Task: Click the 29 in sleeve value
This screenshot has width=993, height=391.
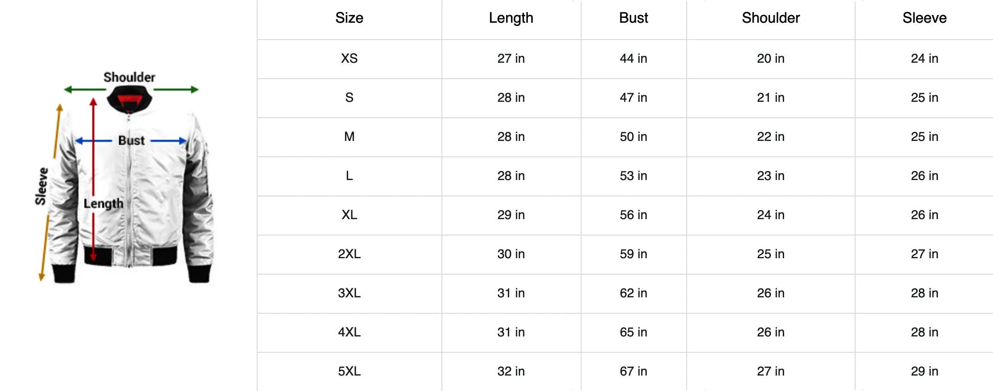Action: (924, 371)
